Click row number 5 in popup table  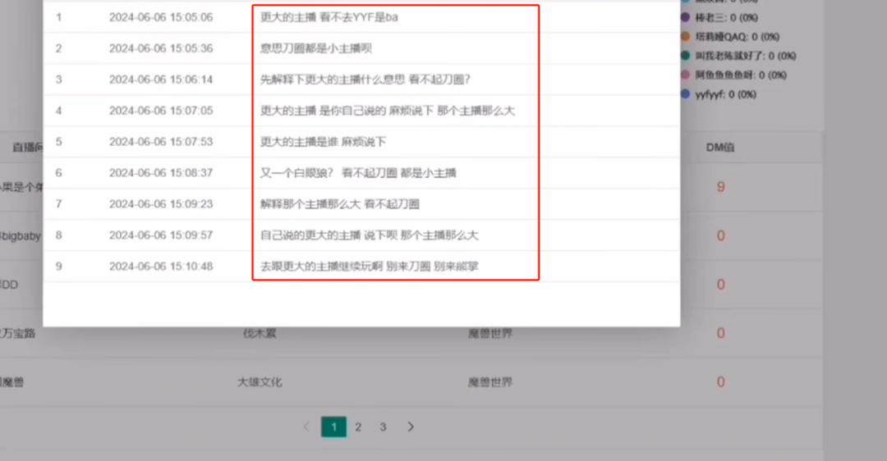(59, 142)
